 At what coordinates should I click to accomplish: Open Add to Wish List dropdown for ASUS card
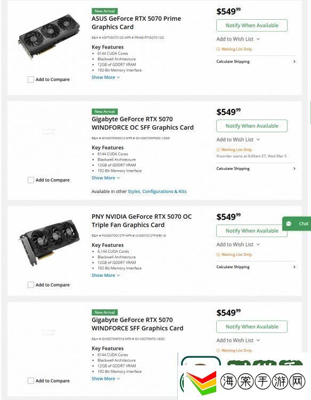[238, 39]
